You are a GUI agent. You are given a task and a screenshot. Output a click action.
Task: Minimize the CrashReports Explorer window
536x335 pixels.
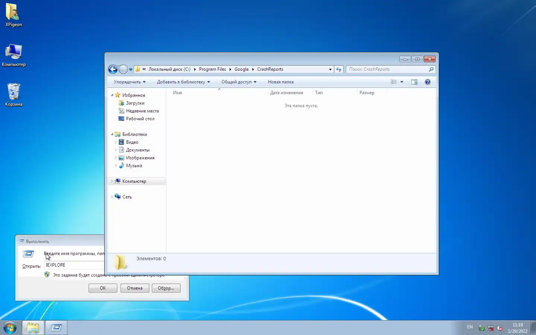[405, 59]
